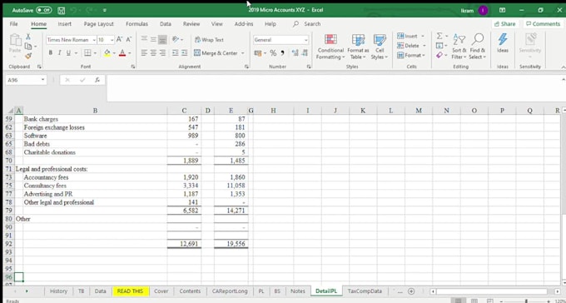Screen dimensions: 566x303
Task: Toggle Align Left for the cell
Action: click(x=144, y=53)
